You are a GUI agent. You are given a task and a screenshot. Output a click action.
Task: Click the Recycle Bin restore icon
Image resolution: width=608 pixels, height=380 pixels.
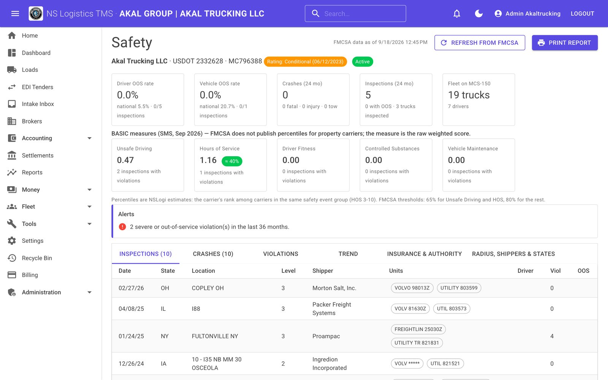[12, 258]
